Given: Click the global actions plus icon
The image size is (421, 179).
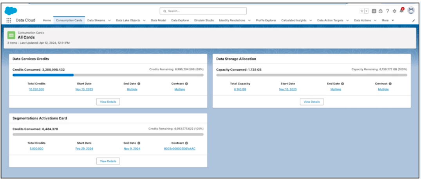Looking at the screenshot, I should [374, 11].
